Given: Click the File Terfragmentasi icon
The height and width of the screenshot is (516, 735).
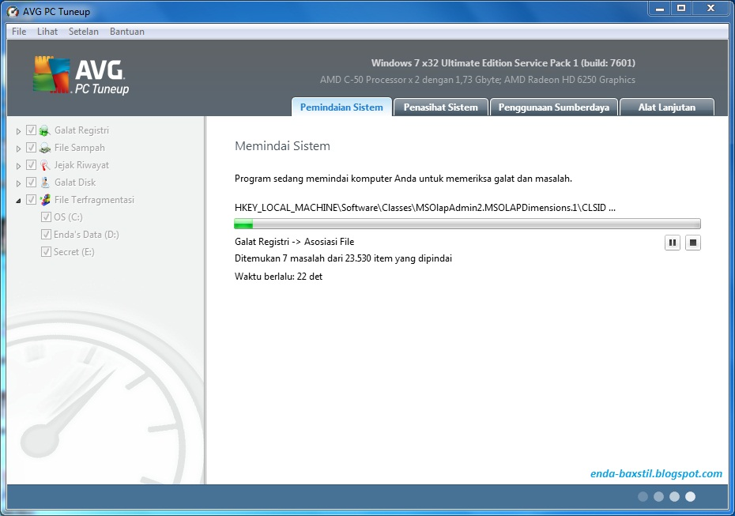Looking at the screenshot, I should pos(45,200).
